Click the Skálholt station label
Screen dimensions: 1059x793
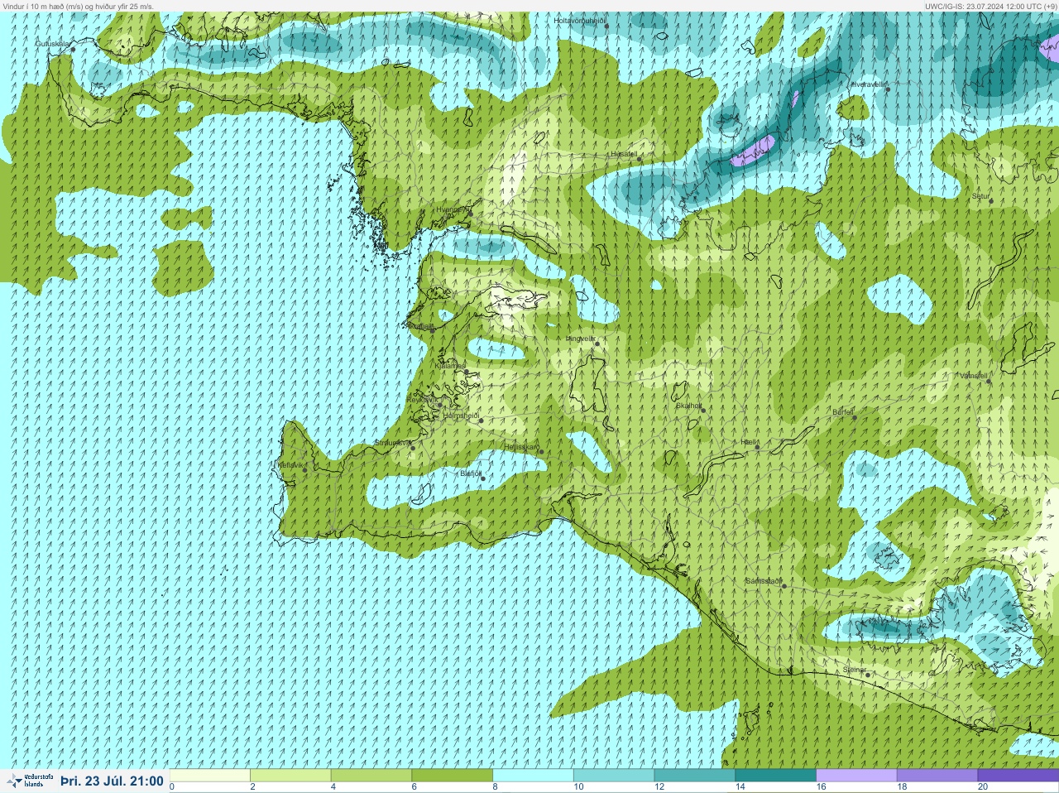pyautogui.click(x=689, y=406)
